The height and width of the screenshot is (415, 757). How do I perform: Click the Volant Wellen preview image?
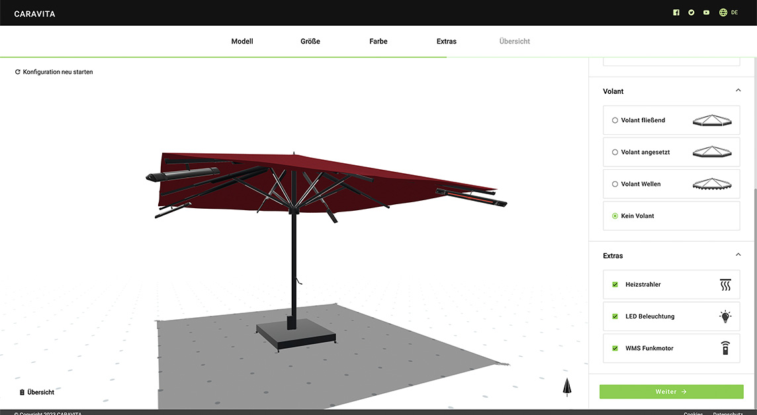coord(712,184)
